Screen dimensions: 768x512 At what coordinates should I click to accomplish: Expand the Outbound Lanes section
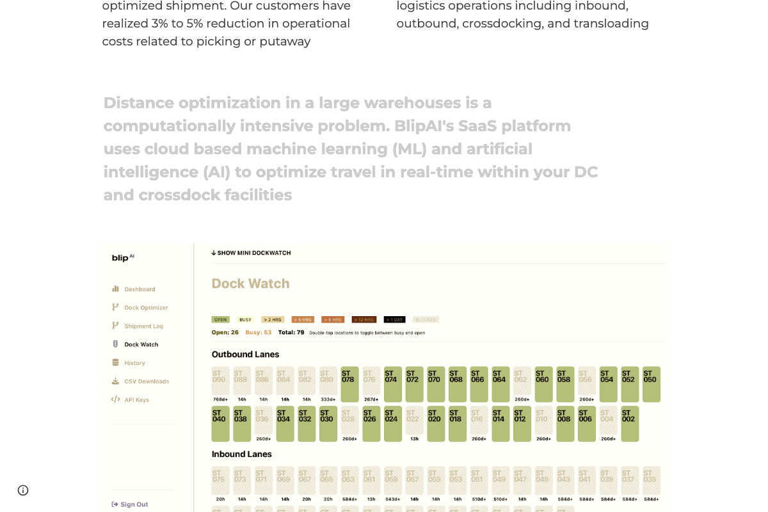[246, 354]
